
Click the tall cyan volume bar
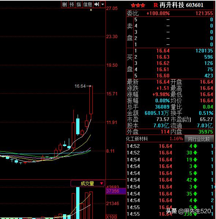[x=78, y=203]
